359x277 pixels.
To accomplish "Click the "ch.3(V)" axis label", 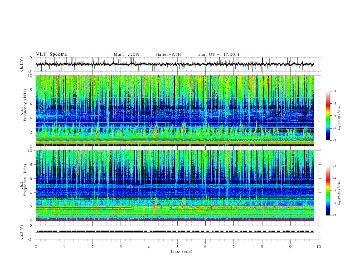I will tap(22, 232).
